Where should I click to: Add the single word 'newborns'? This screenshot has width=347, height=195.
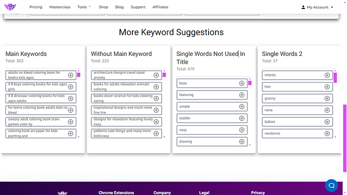[x=327, y=134]
